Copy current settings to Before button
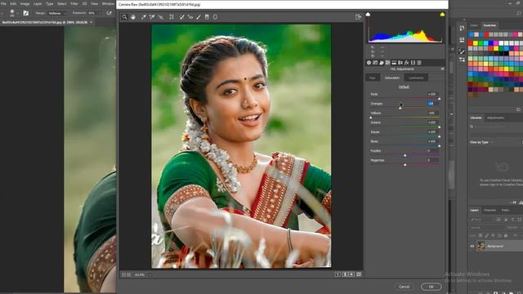Viewport: 523px width, 294px height. tap(351, 274)
